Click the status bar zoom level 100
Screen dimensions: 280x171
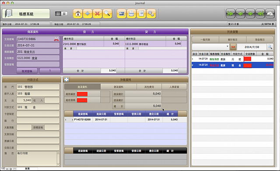pyautogui.click(x=3, y=168)
